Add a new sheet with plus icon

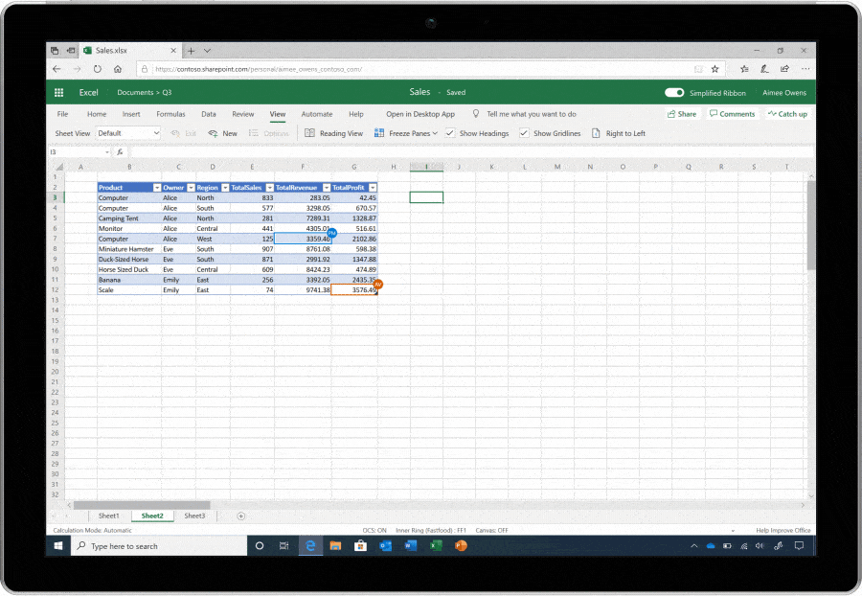coord(240,516)
